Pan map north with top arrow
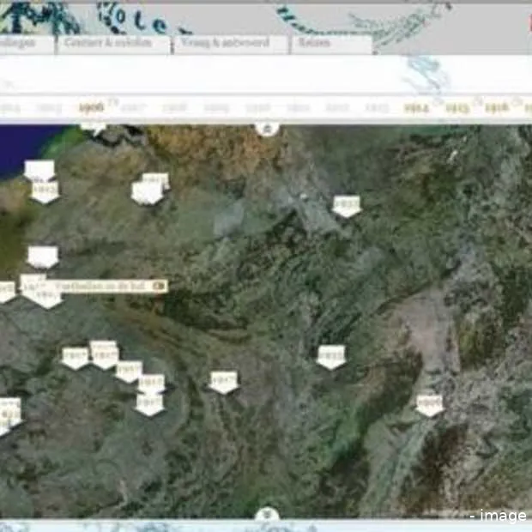The width and height of the screenshot is (532, 532). point(267,129)
